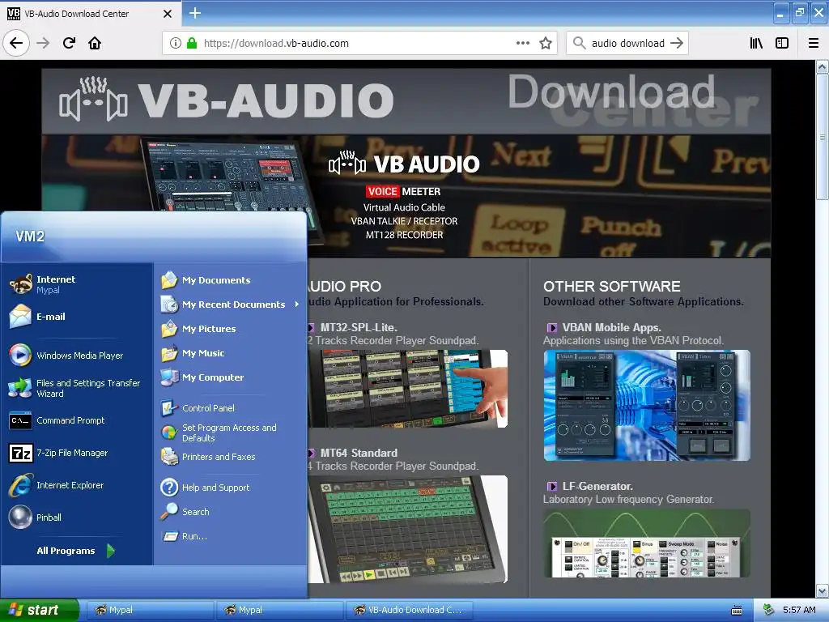
Task: Start the Pinball game
Action: tap(77, 518)
